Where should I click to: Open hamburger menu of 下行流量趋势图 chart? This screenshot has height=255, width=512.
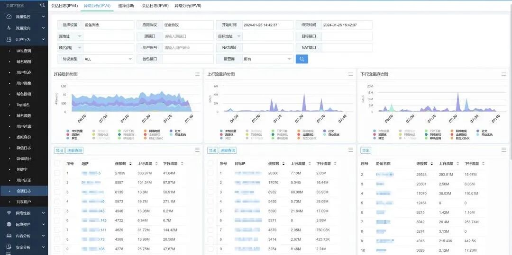[503, 74]
